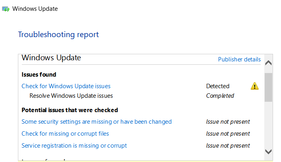The height and width of the screenshot is (162, 281).
Task: Click the scrollbar down arrow
Action: [268, 151]
